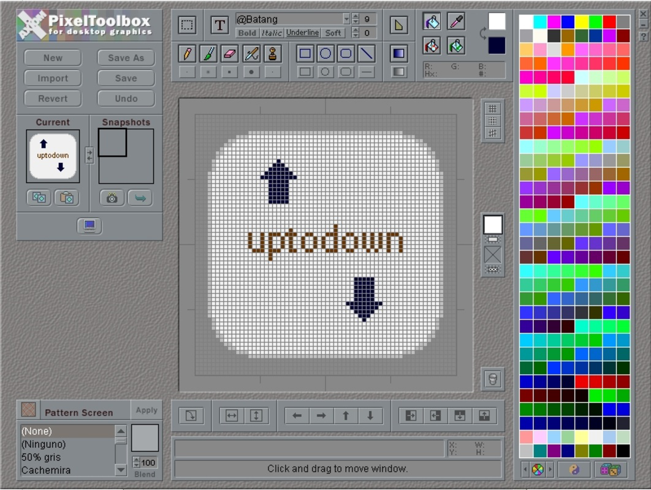Click the Undo button

[x=126, y=99]
